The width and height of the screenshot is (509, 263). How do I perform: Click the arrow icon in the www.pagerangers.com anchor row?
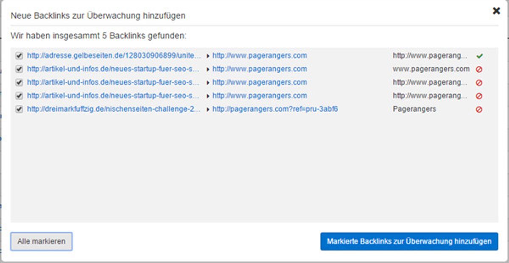pos(208,69)
